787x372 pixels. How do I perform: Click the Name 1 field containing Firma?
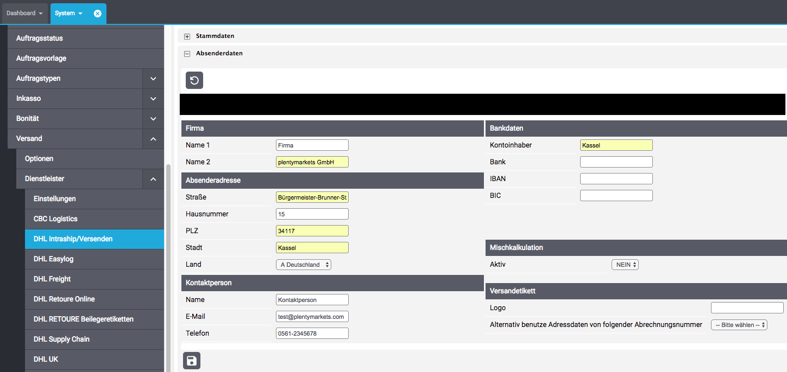tap(312, 145)
